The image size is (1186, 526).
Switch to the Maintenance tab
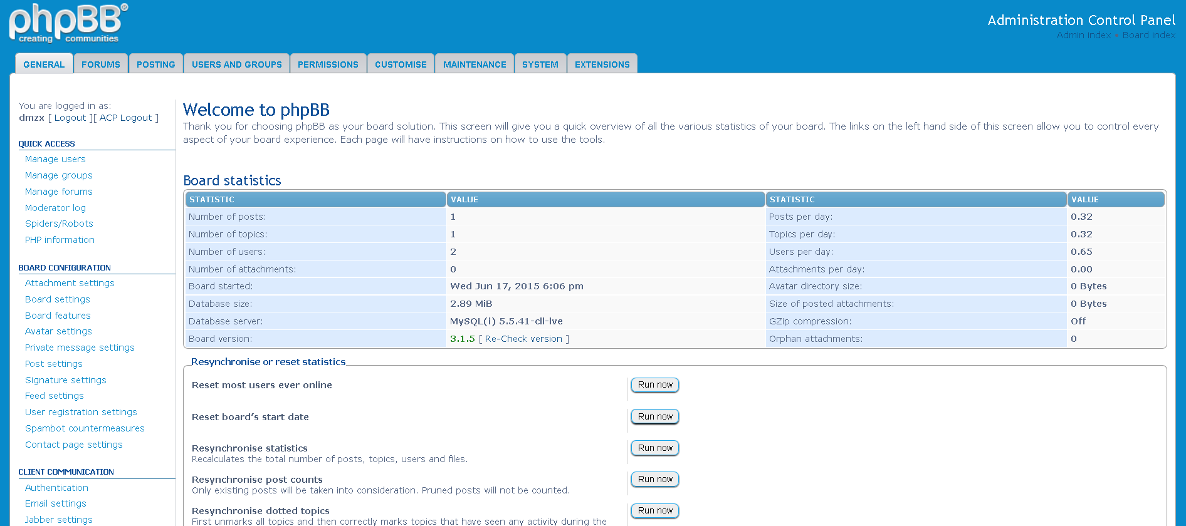coord(475,64)
